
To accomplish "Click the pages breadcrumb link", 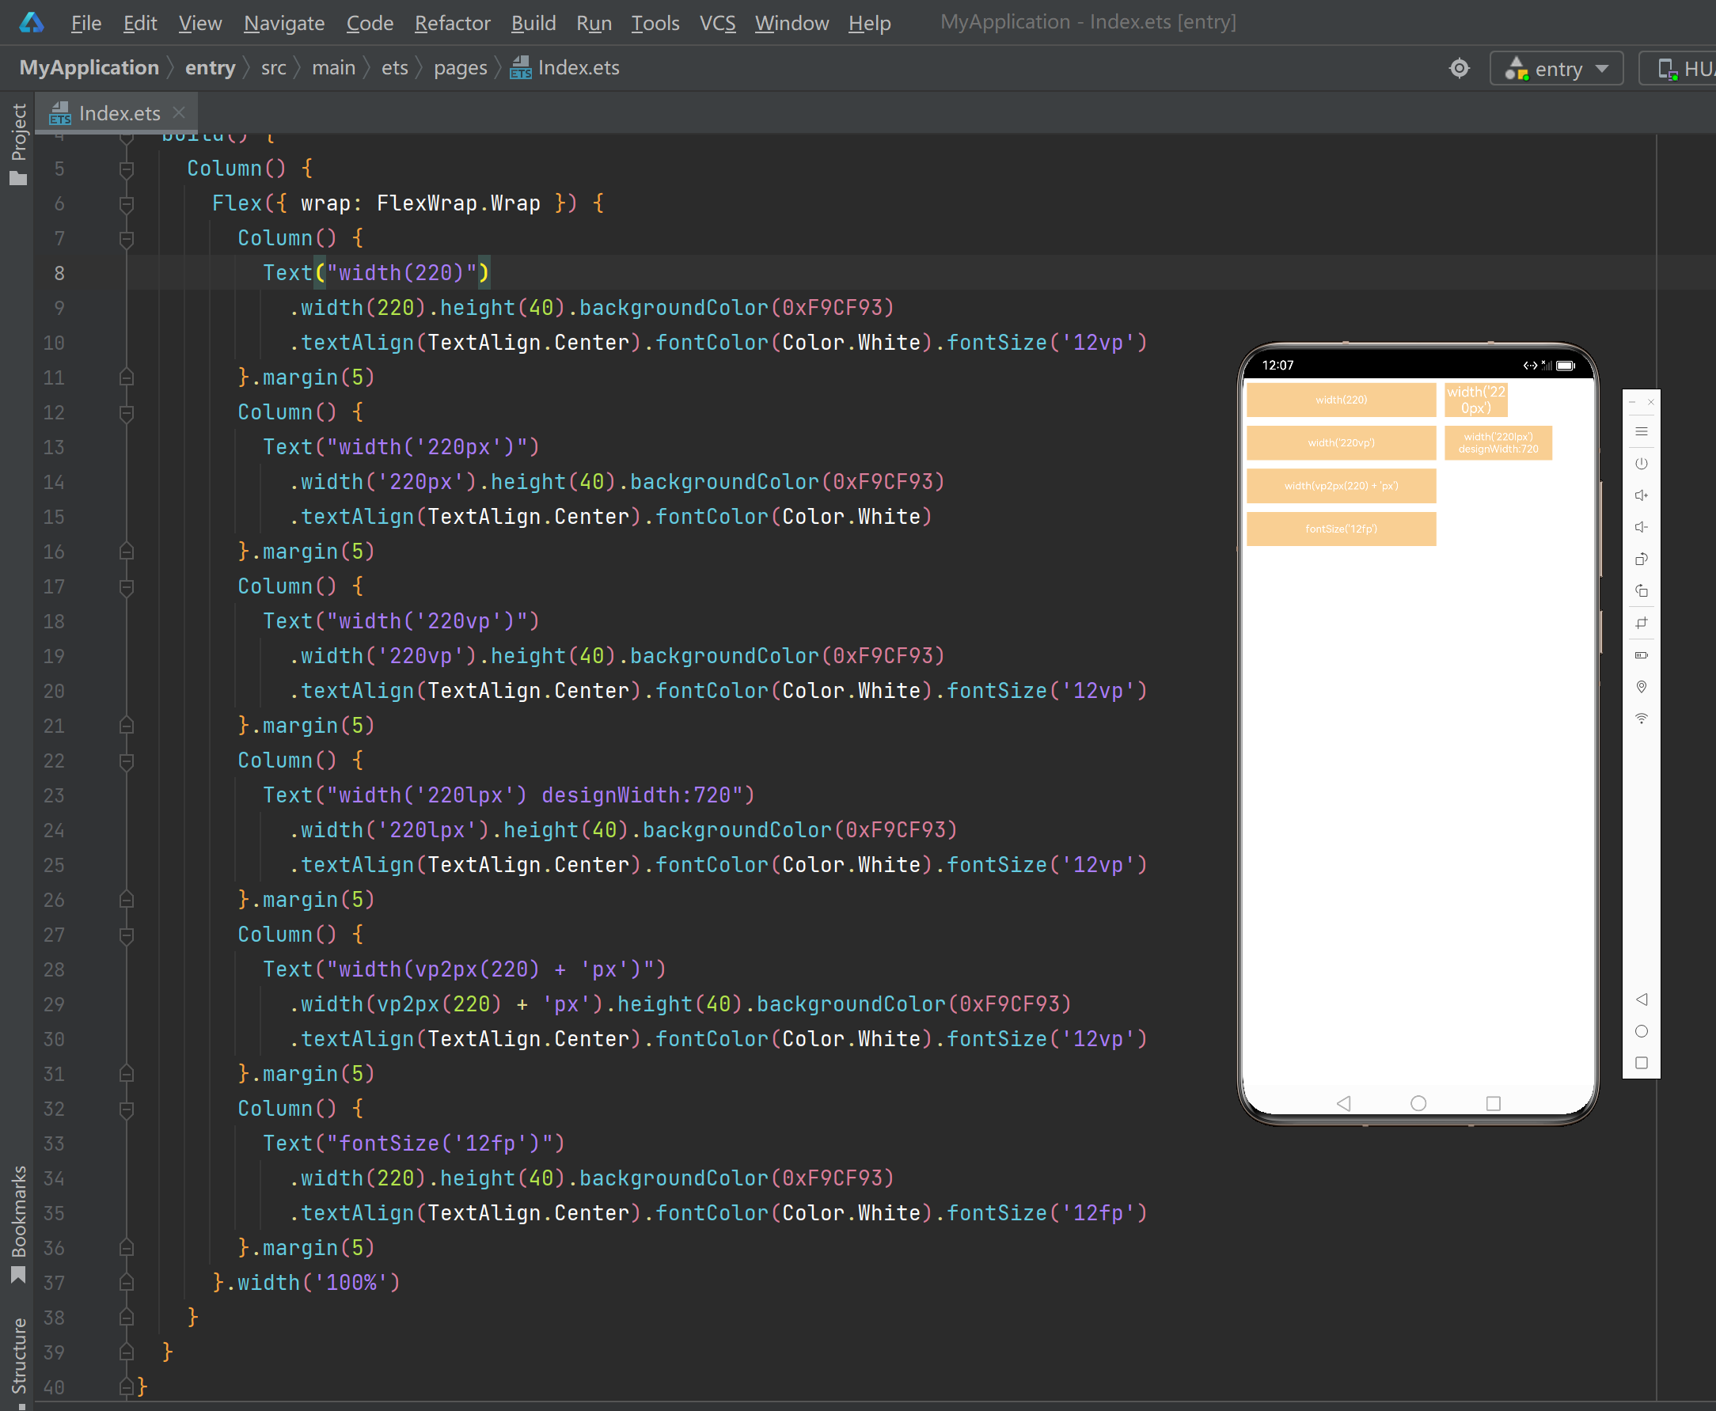I will coord(460,68).
